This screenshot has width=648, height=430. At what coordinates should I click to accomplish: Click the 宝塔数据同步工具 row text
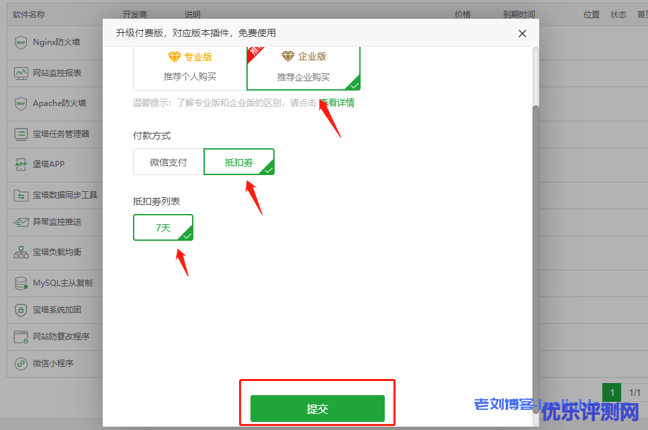pos(65,195)
